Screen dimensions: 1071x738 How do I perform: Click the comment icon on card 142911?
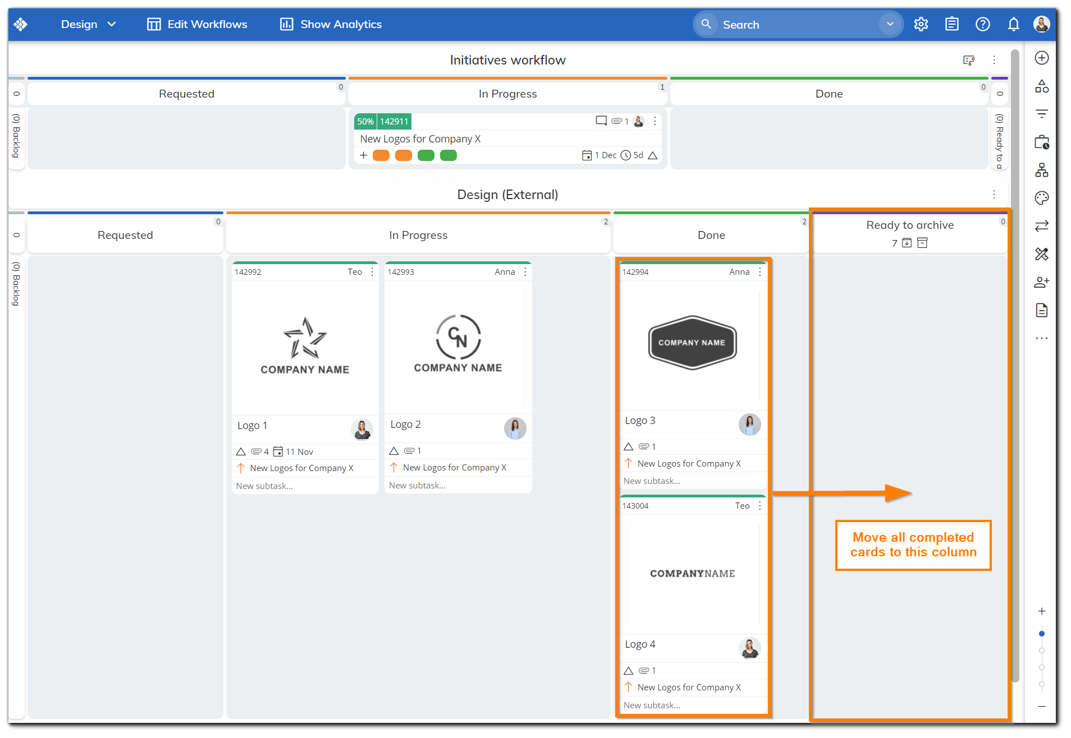pyautogui.click(x=601, y=121)
